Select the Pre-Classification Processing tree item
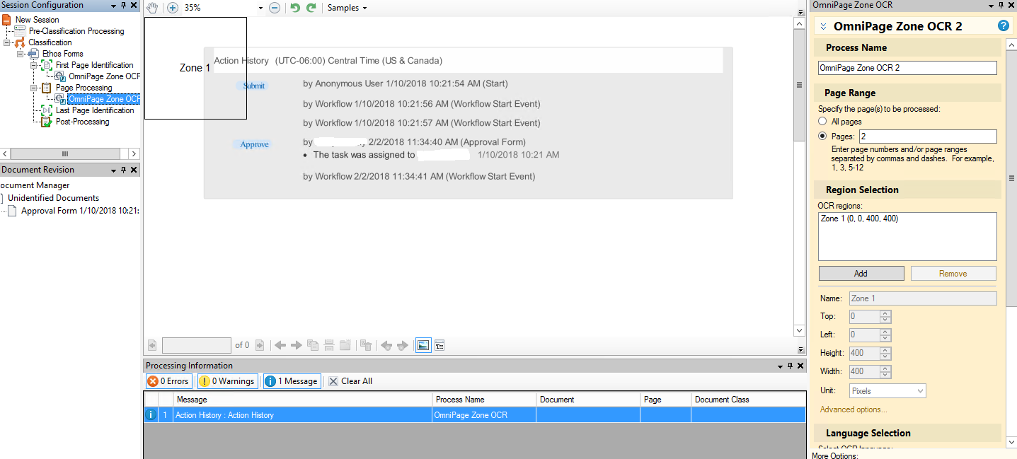The height and width of the screenshot is (459, 1017). coord(76,31)
